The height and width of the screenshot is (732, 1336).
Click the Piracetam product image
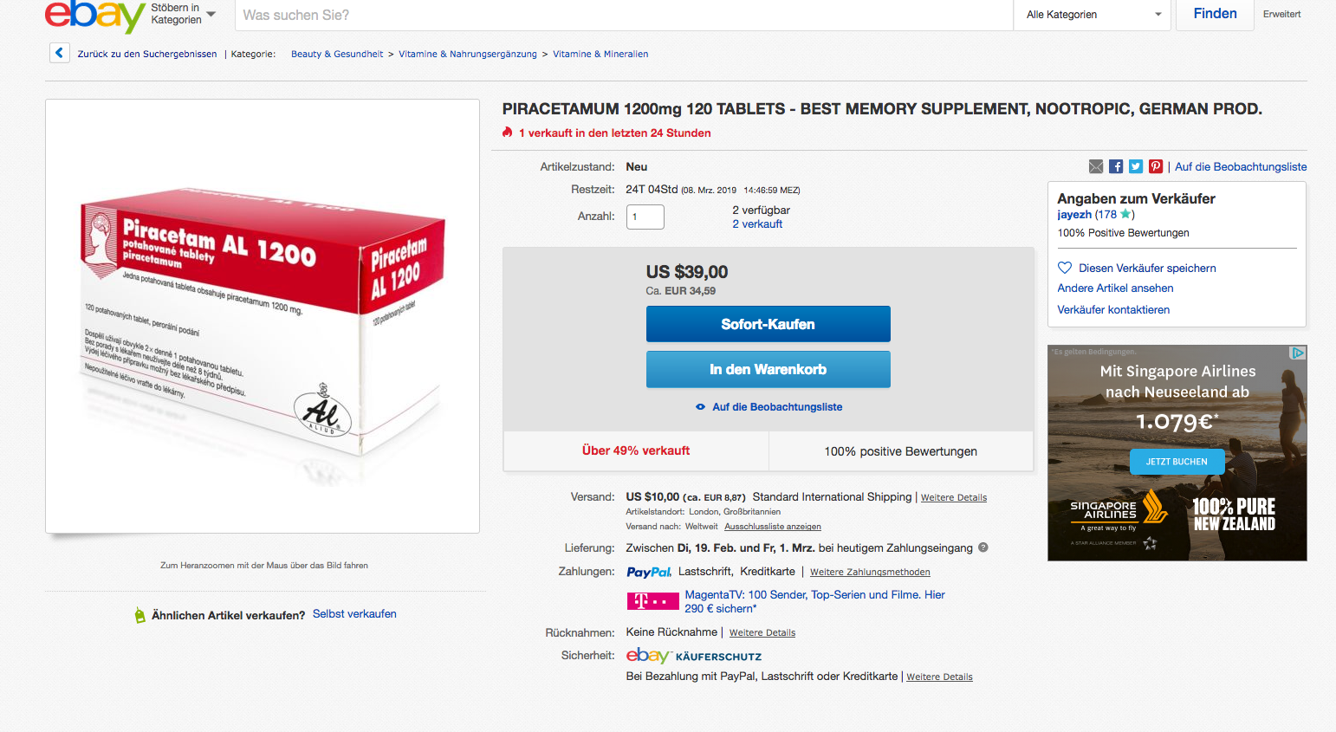point(263,316)
